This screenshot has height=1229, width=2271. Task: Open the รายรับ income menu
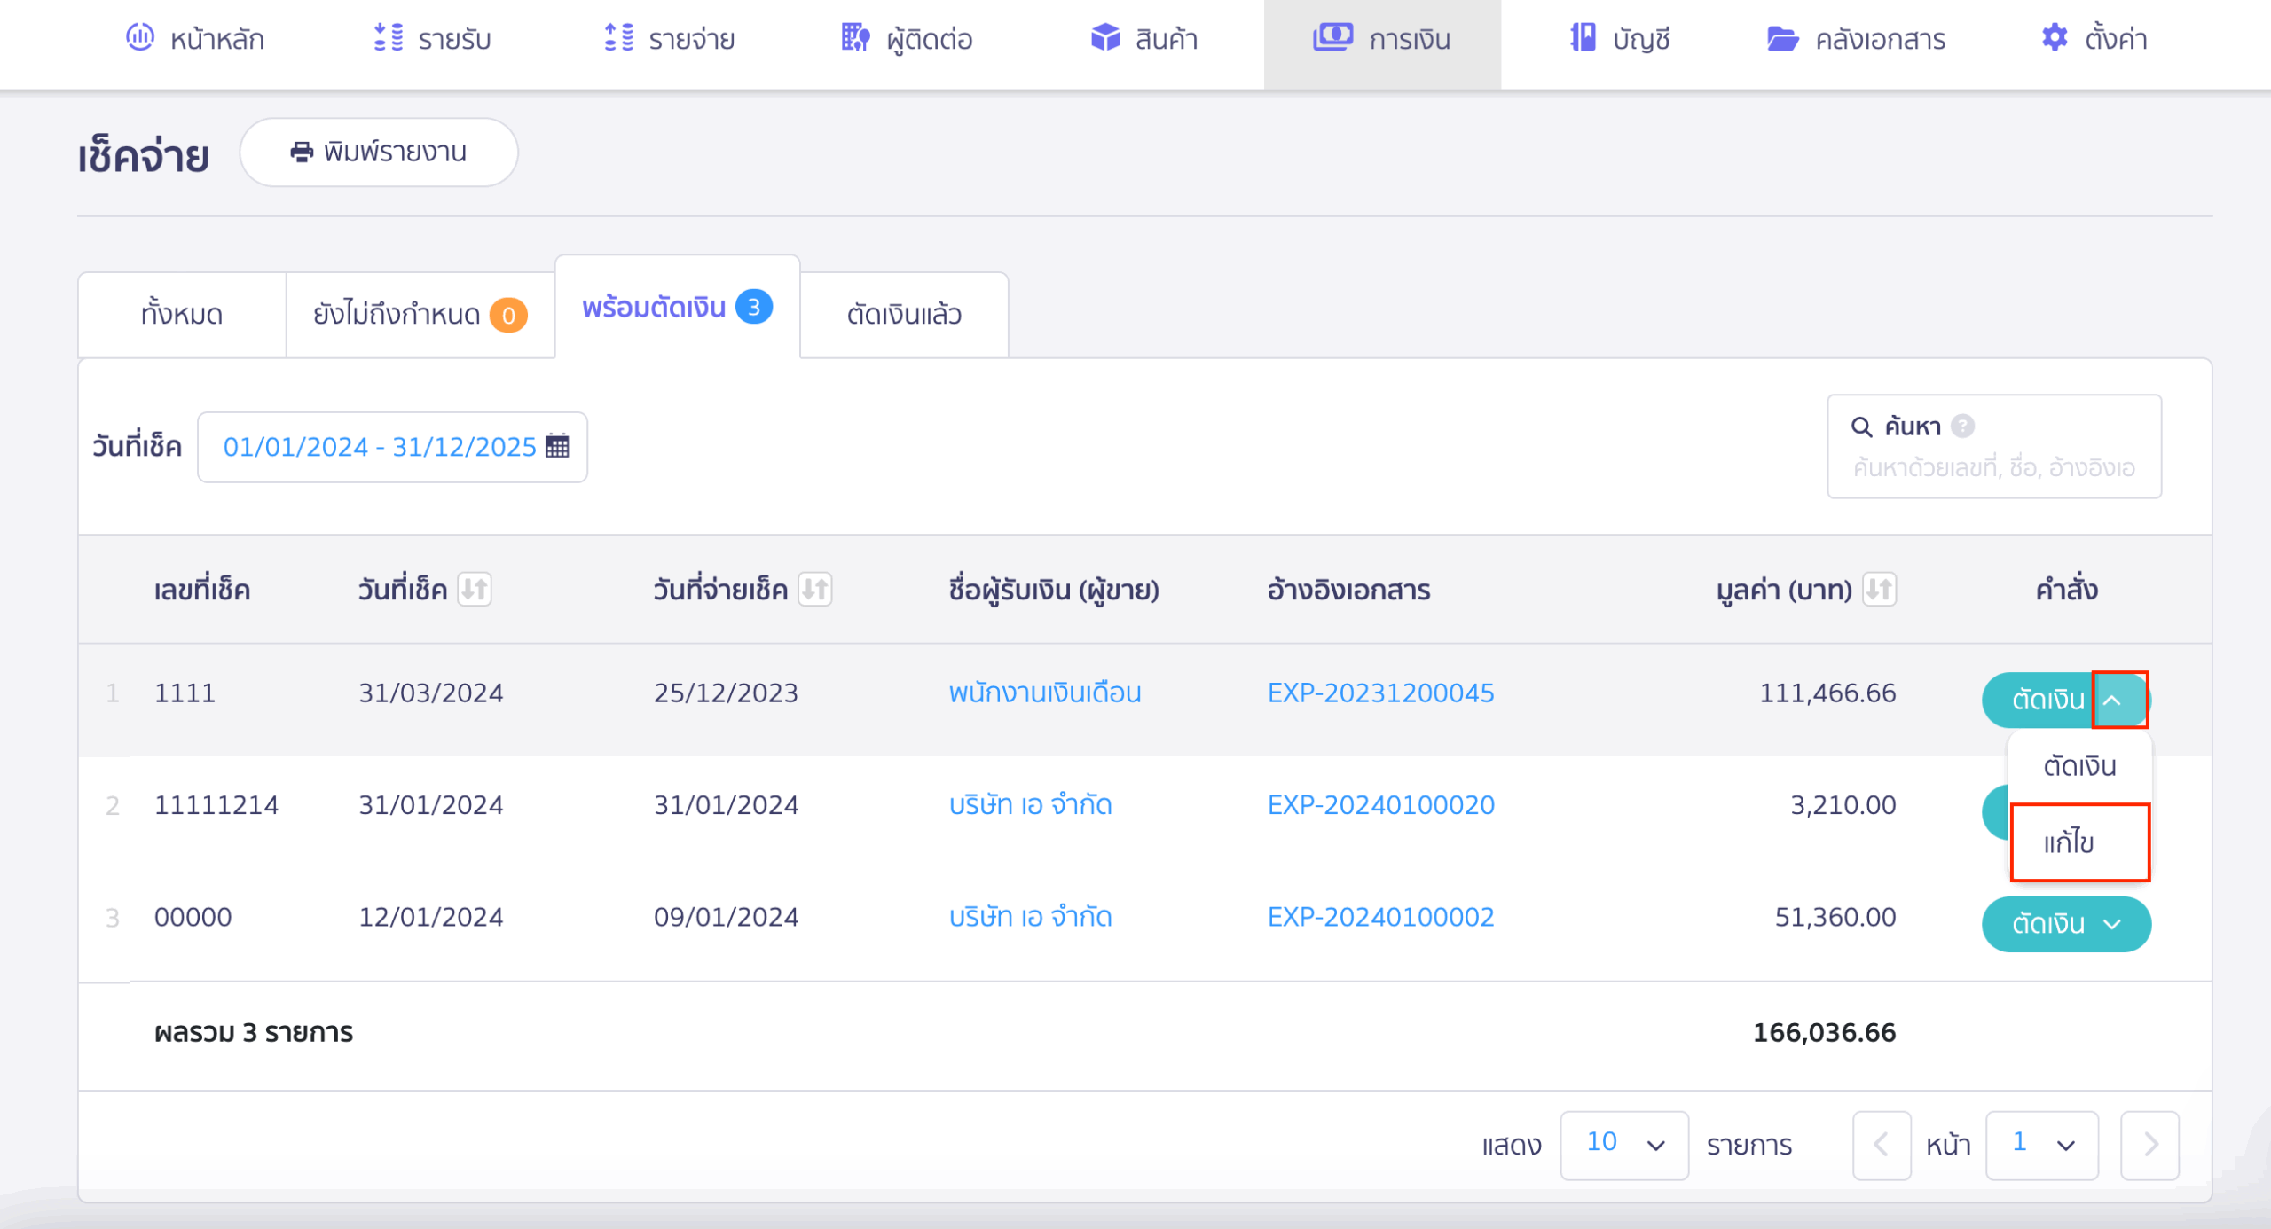tap(432, 39)
